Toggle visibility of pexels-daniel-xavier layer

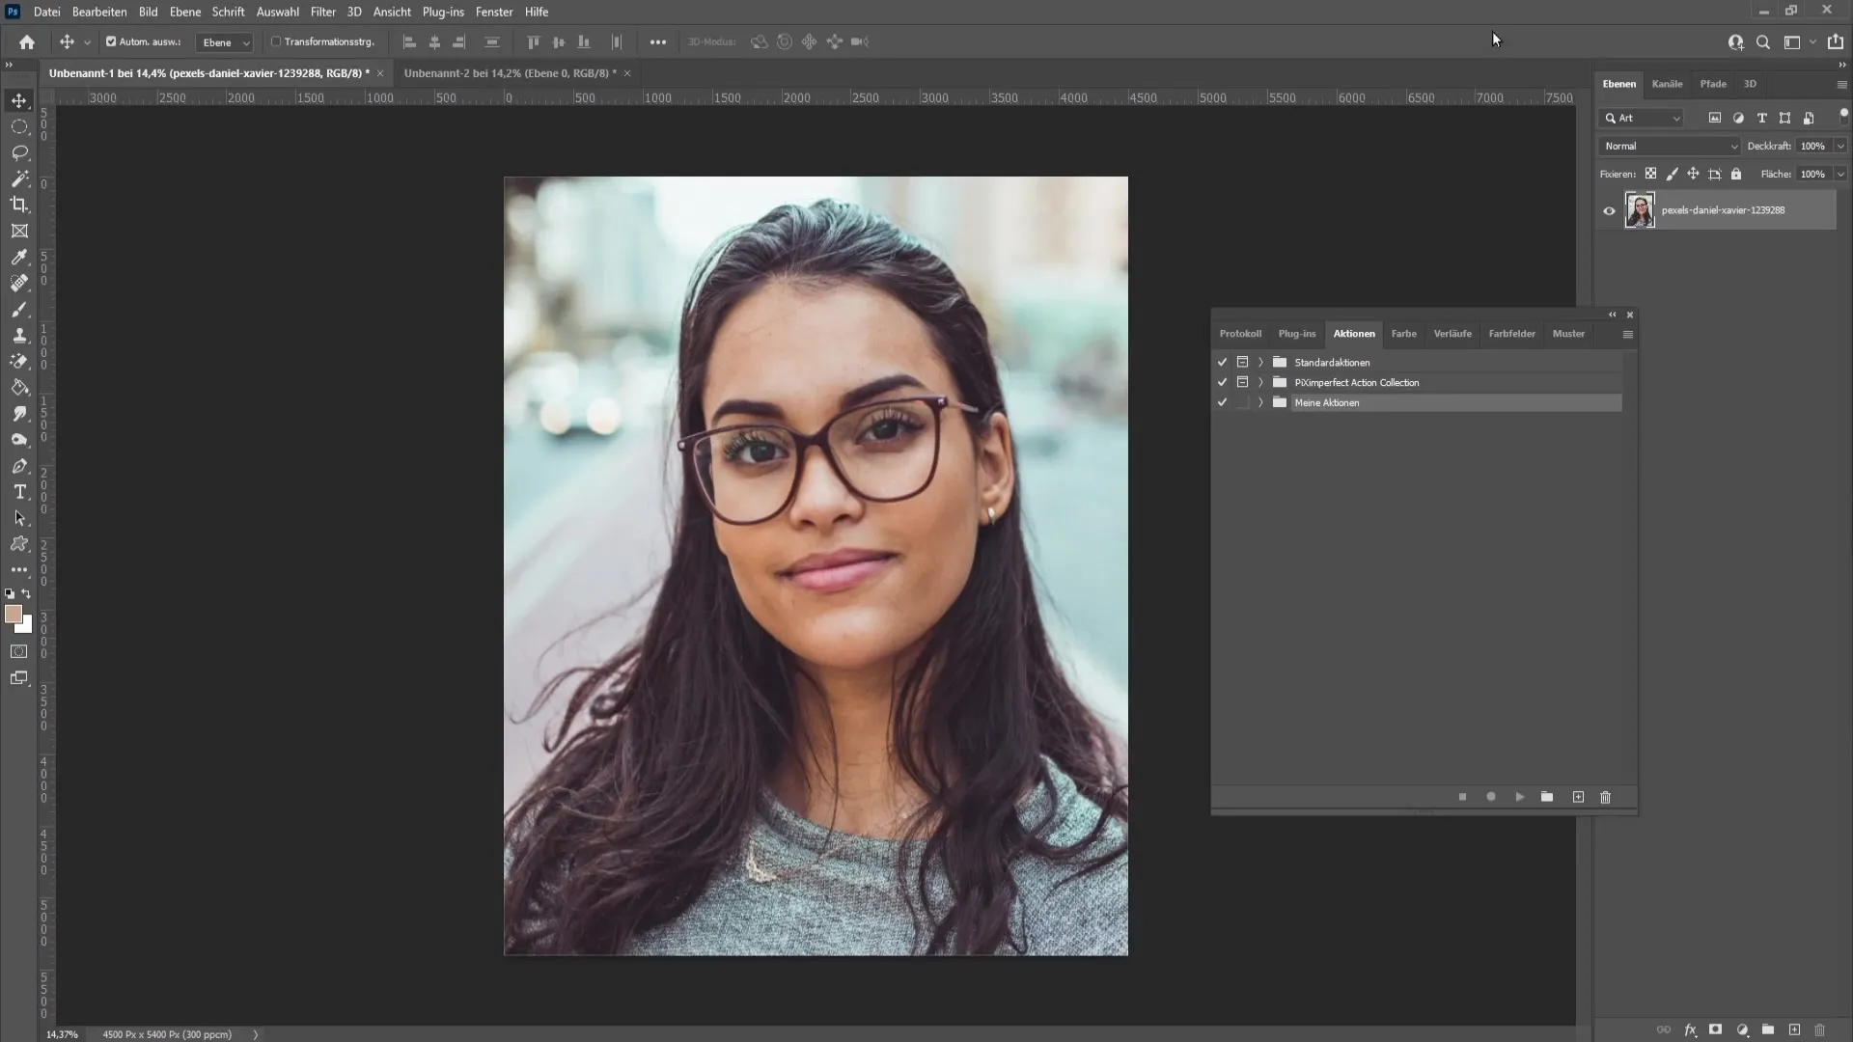tap(1607, 210)
